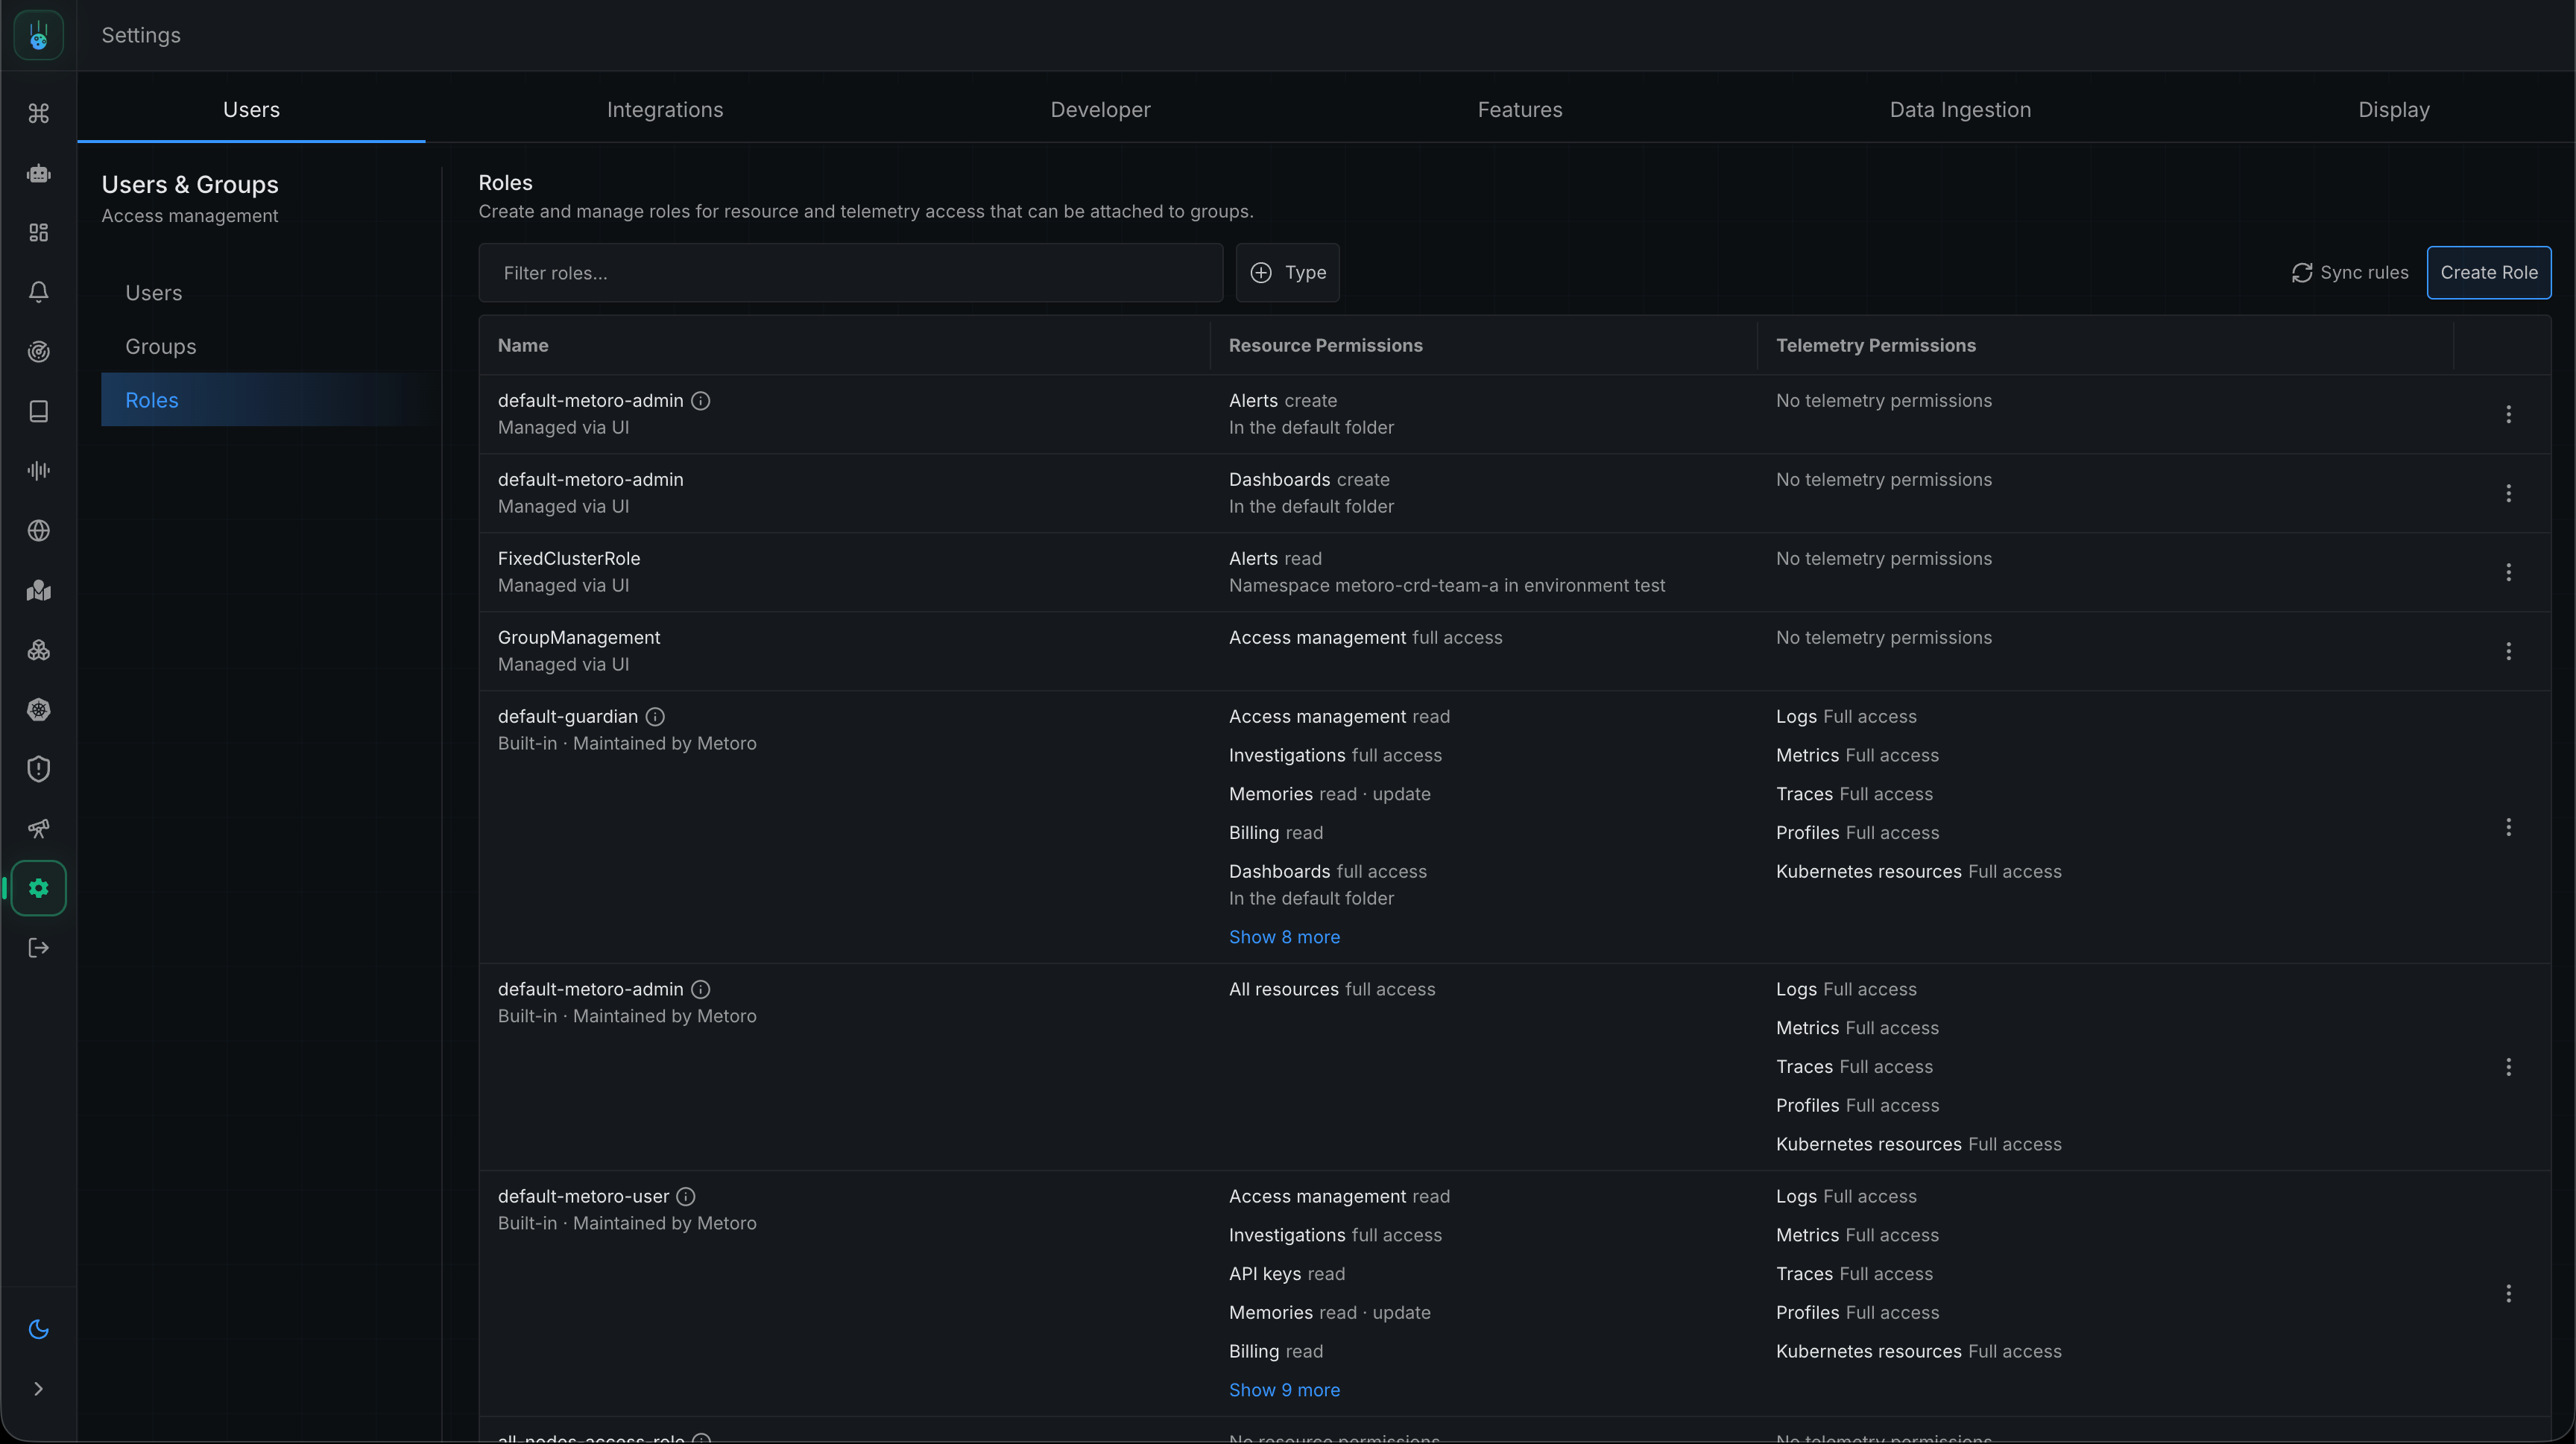Open actions menu for default-guardian row
Viewport: 2576px width, 1444px height.
click(2508, 827)
